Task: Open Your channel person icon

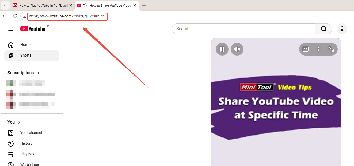Action: 11,133
